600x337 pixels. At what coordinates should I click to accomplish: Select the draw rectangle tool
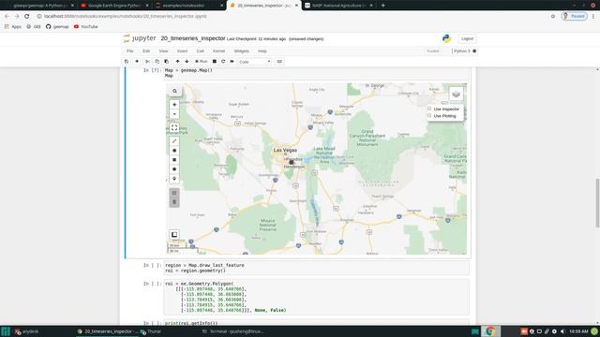[x=174, y=160]
